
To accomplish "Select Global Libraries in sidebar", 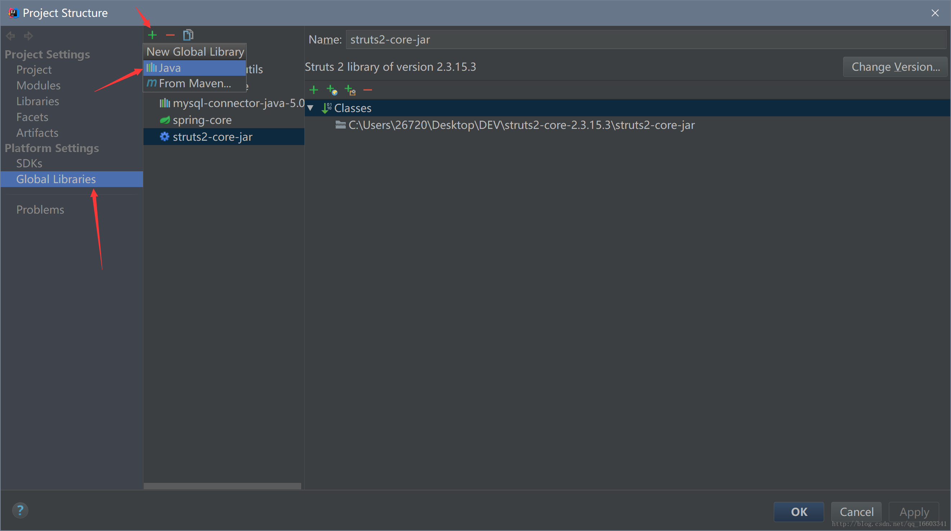I will [72, 179].
